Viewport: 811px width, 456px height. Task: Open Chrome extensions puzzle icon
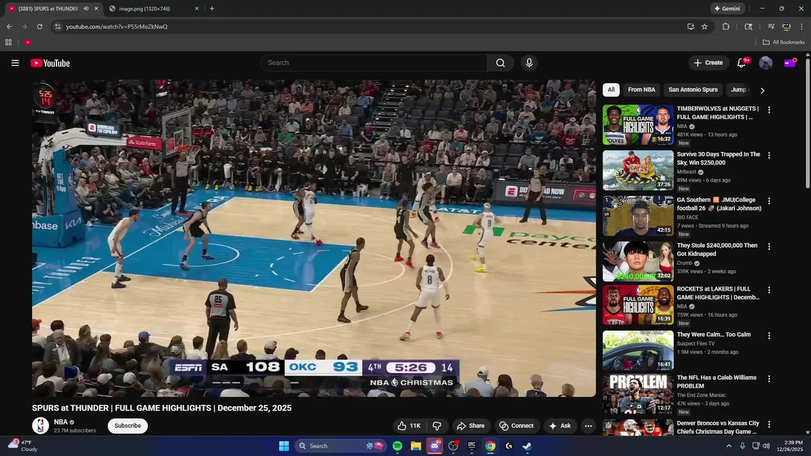point(726,27)
